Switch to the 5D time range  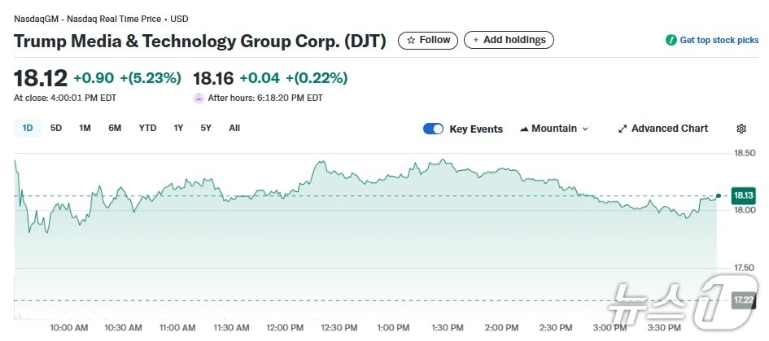tap(56, 128)
